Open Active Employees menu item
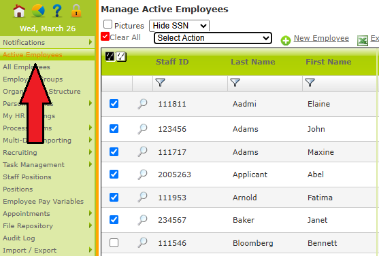379x256 pixels. point(33,55)
